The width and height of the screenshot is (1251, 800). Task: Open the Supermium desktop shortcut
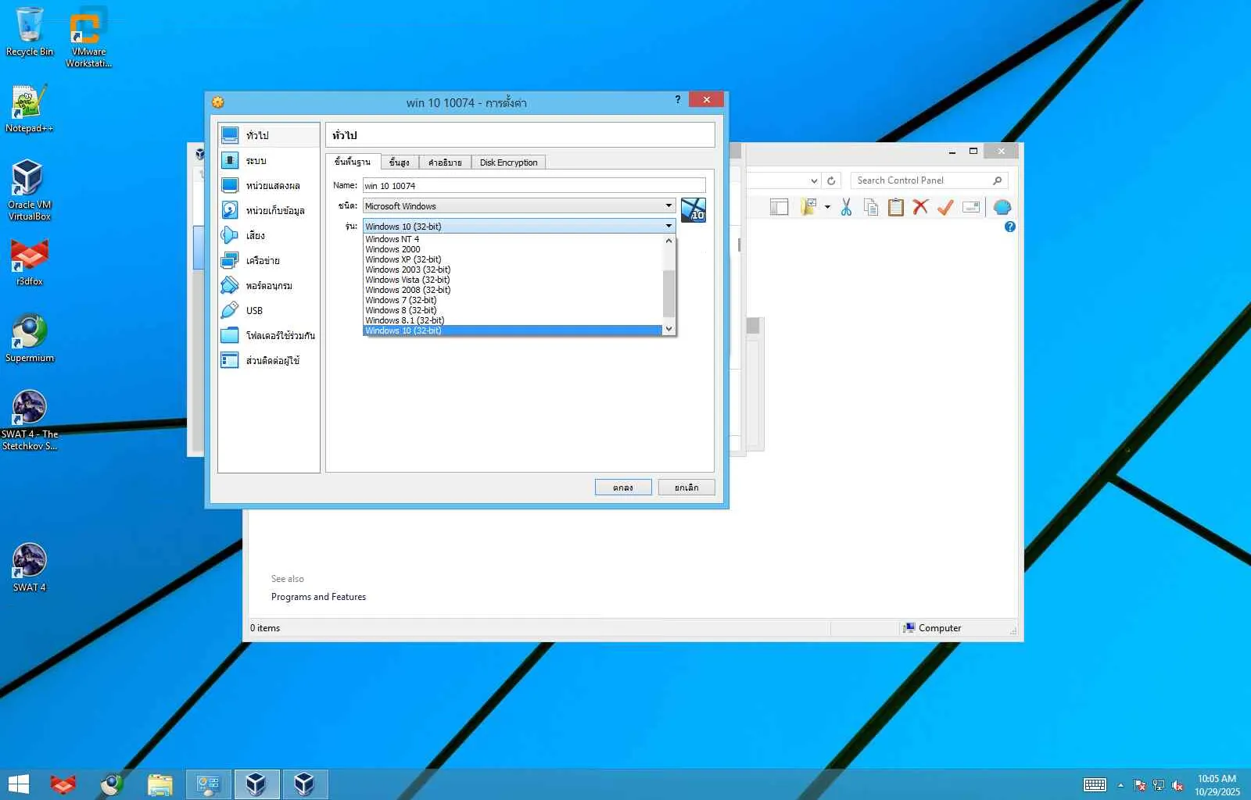point(29,338)
